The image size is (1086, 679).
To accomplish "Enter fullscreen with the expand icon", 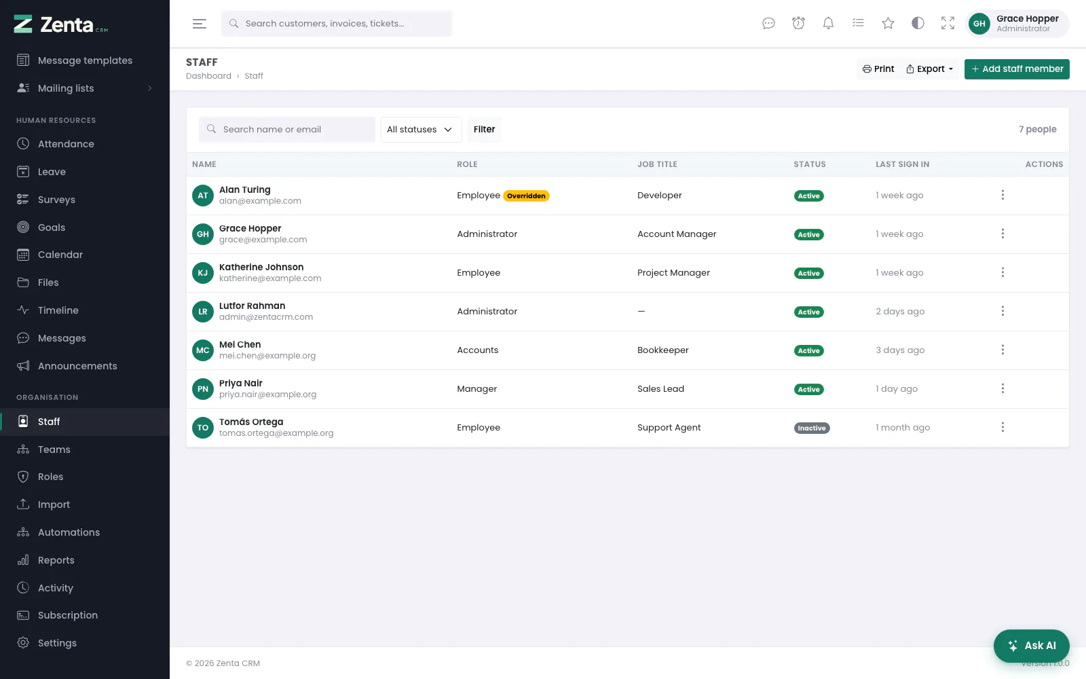I will click(948, 24).
